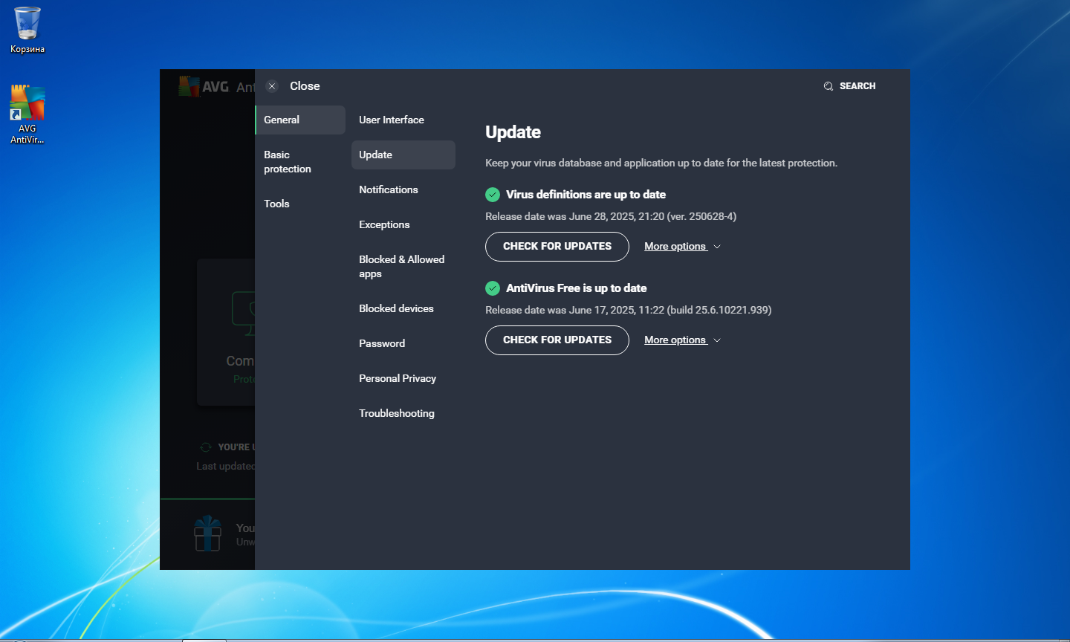Viewport: 1070px width, 642px height.
Task: Open Blocked & Allowed apps page
Action: point(403,267)
